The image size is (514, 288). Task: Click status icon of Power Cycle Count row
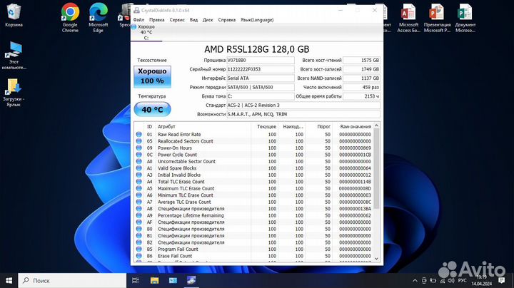pyautogui.click(x=139, y=155)
